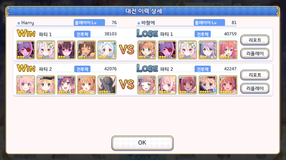Select Harry's party 2 pink-haired first character icon

(x=26, y=85)
